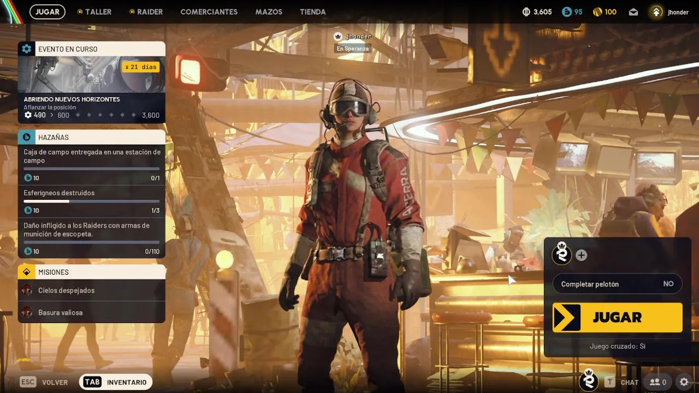The image size is (699, 393).
Task: Click the Juego cruzado: Sí setting
Action: coord(618,346)
